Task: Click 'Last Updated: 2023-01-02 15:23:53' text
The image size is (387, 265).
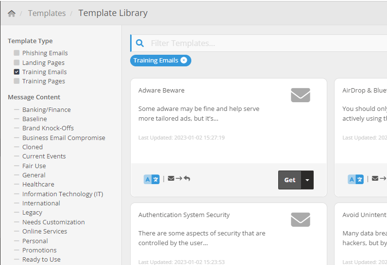Action: tap(182, 262)
